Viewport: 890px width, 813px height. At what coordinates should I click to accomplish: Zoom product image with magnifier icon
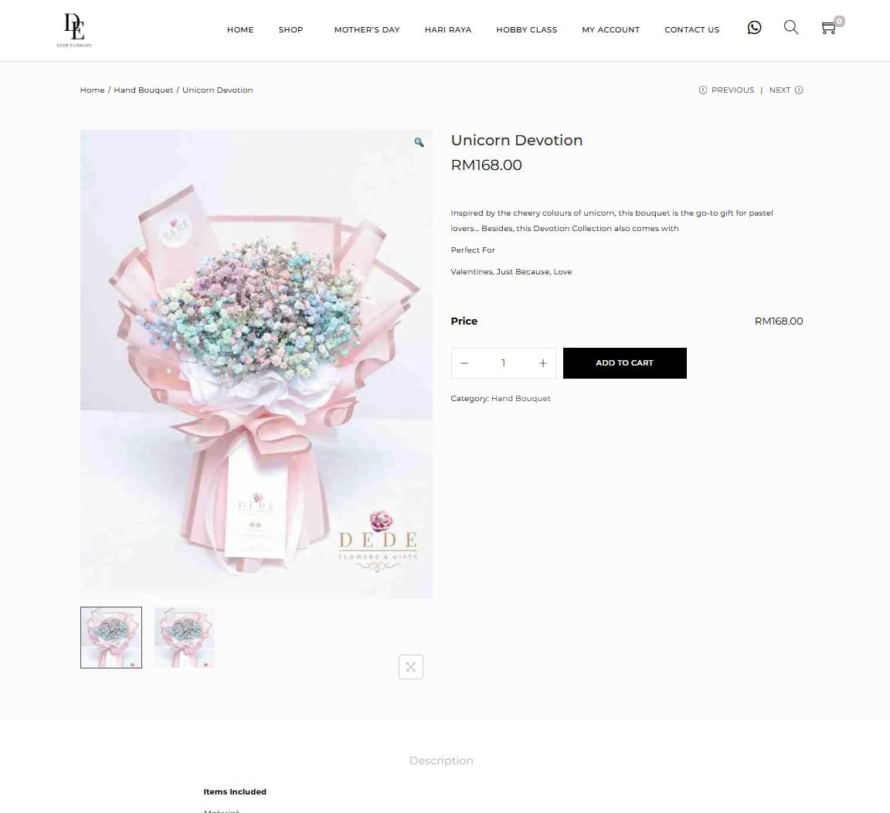point(419,142)
